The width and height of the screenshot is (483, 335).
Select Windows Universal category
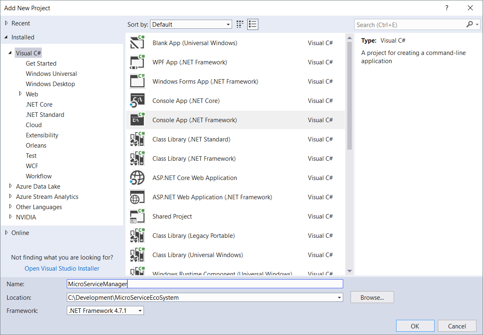[x=51, y=73]
